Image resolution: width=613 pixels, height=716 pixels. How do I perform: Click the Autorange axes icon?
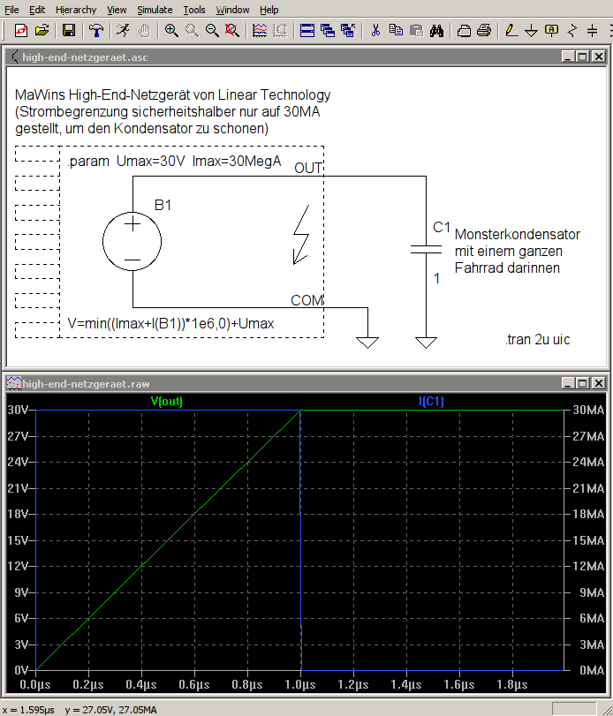(280, 31)
